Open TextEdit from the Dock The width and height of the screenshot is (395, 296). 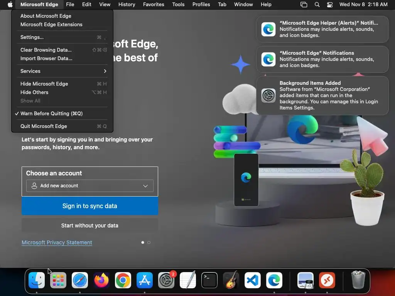point(188,280)
